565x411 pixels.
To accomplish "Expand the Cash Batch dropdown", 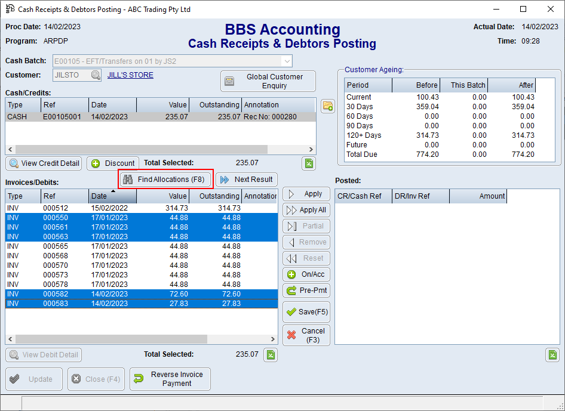I will tap(287, 61).
